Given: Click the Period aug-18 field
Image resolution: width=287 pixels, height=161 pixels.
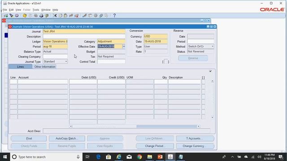Looking at the screenshot, I should [55, 47].
